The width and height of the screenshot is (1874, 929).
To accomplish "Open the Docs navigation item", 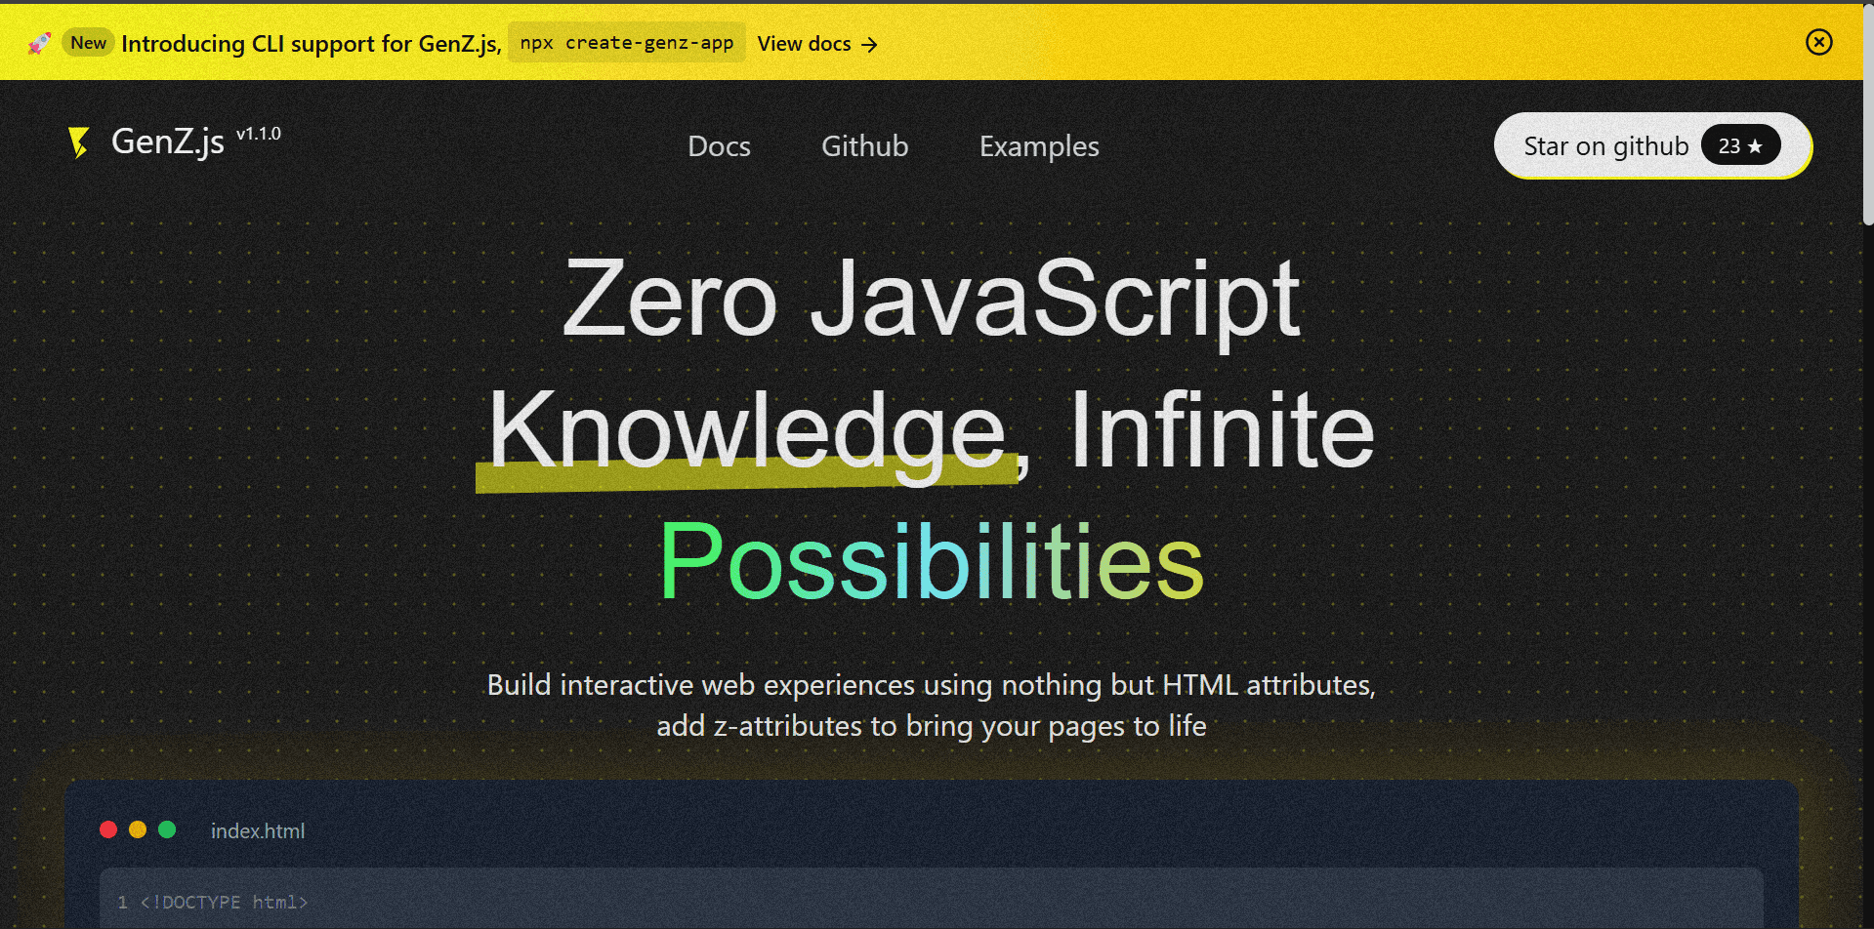I will [719, 146].
